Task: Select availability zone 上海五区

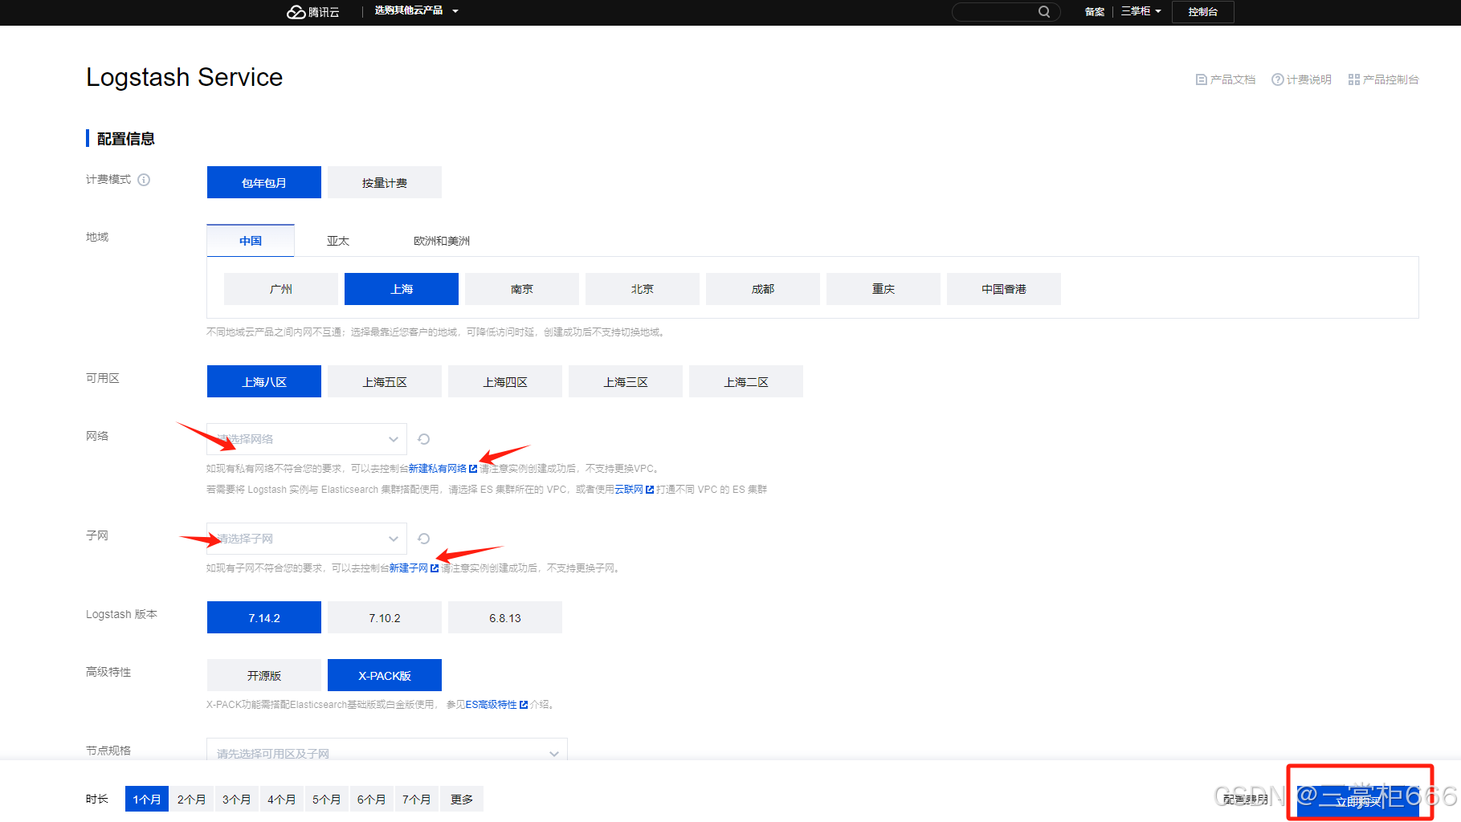Action: (x=384, y=381)
